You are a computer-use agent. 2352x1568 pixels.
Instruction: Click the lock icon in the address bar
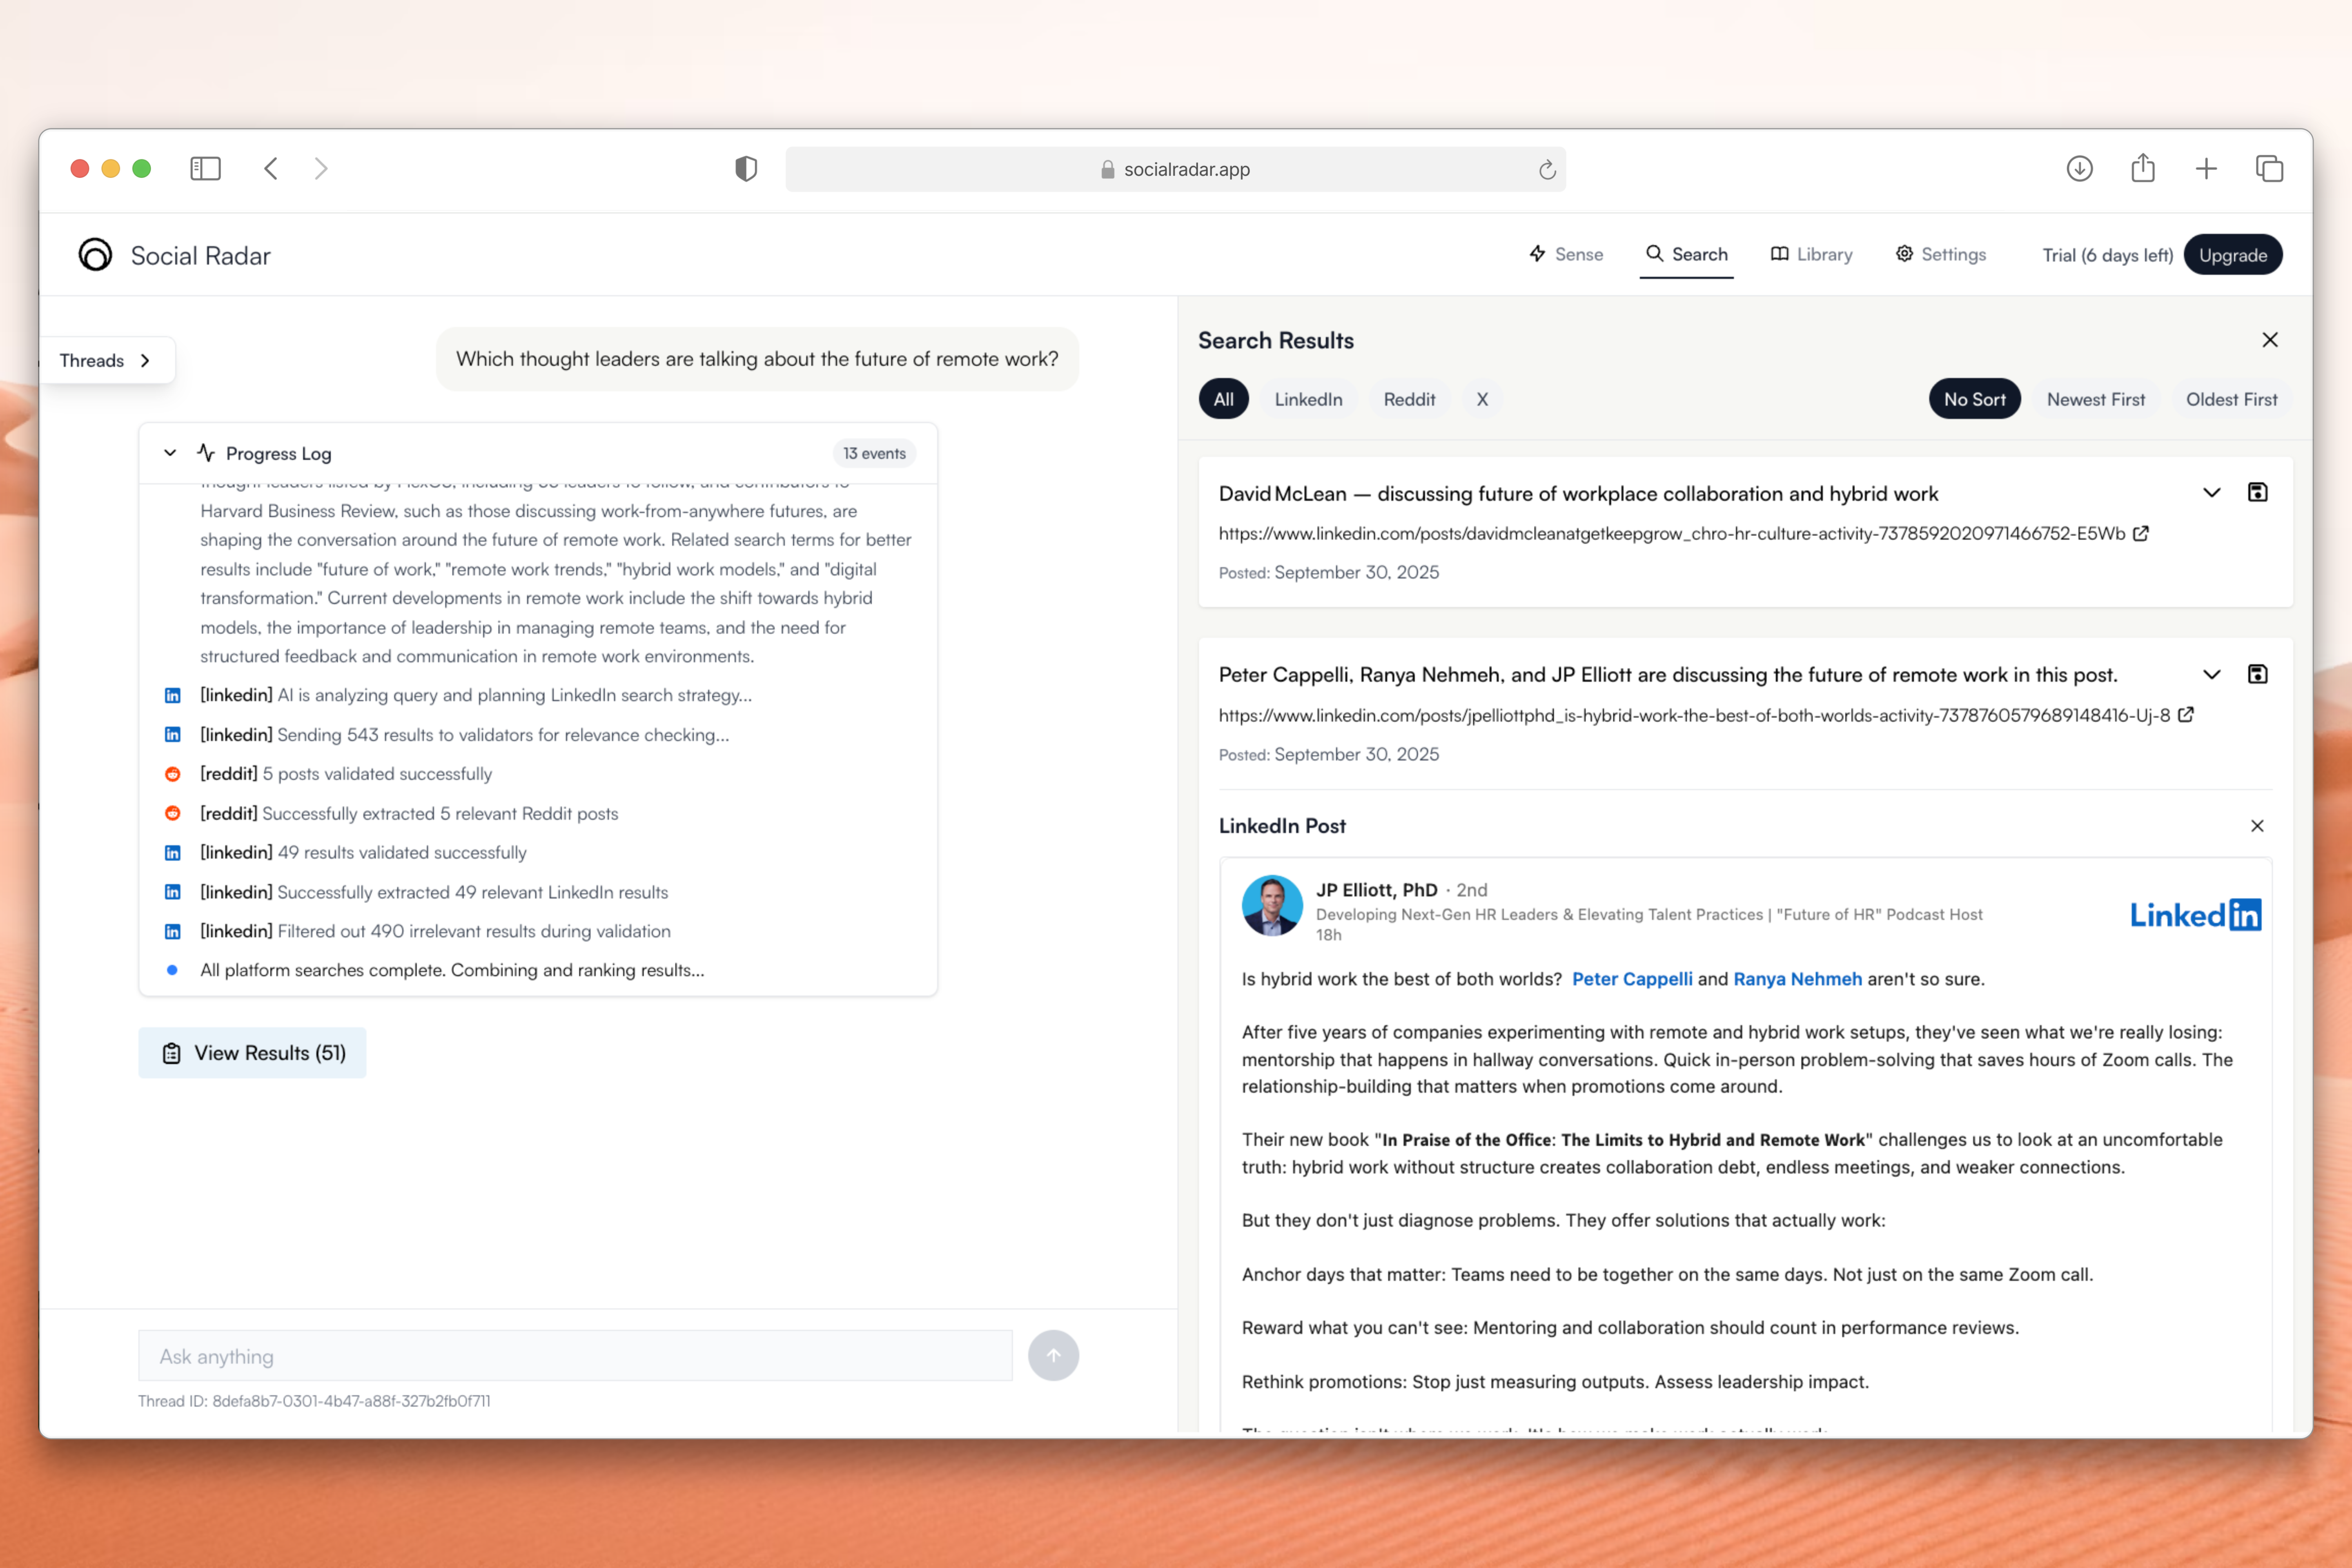pyautogui.click(x=1107, y=170)
